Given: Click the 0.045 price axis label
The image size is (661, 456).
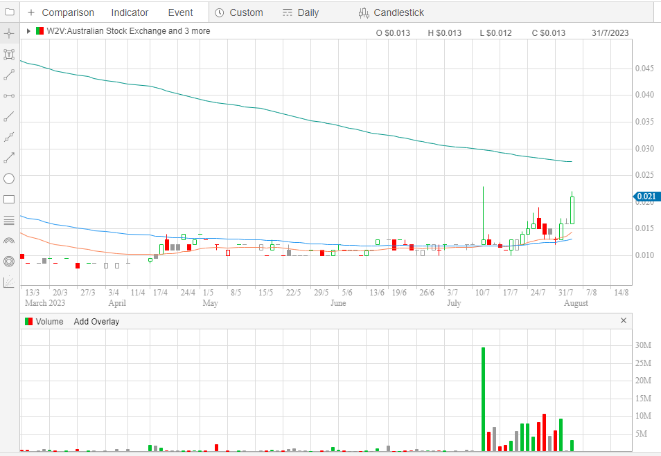Looking at the screenshot, I should [x=644, y=69].
